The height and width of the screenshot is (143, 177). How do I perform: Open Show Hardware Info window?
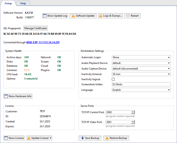pyautogui.click(x=18, y=96)
